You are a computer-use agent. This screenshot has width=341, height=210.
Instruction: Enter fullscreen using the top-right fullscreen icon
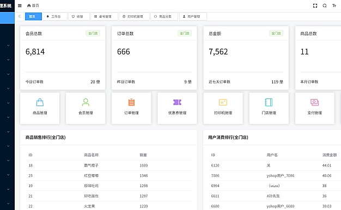[x=315, y=5]
